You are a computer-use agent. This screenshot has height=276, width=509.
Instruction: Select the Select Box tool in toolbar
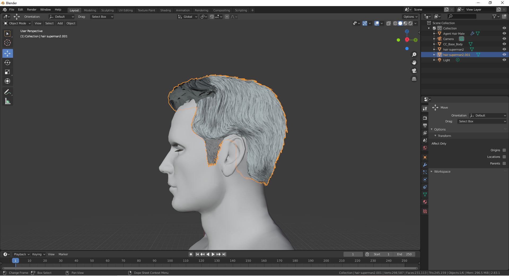(7, 34)
